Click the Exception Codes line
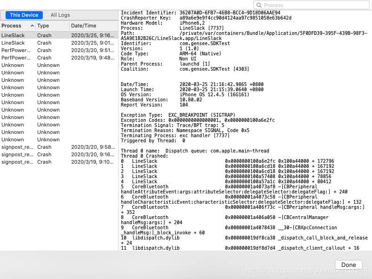Viewport: 372px width, 279px height. (198, 120)
